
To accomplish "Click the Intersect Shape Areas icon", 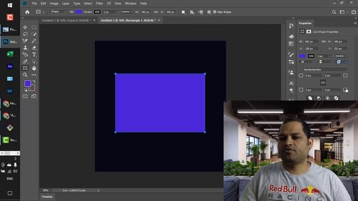I will pos(327,98).
